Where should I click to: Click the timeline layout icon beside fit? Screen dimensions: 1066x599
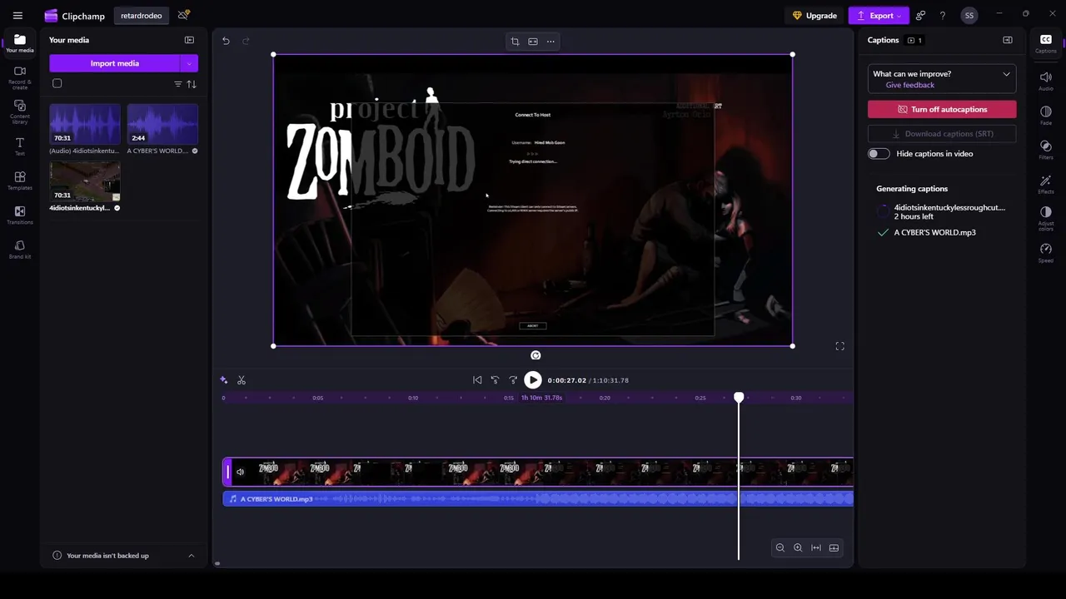coord(834,547)
